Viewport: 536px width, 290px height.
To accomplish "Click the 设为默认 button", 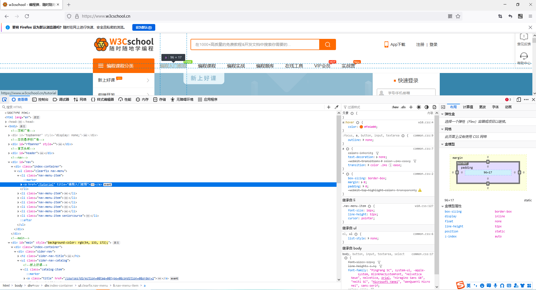I will (144, 27).
